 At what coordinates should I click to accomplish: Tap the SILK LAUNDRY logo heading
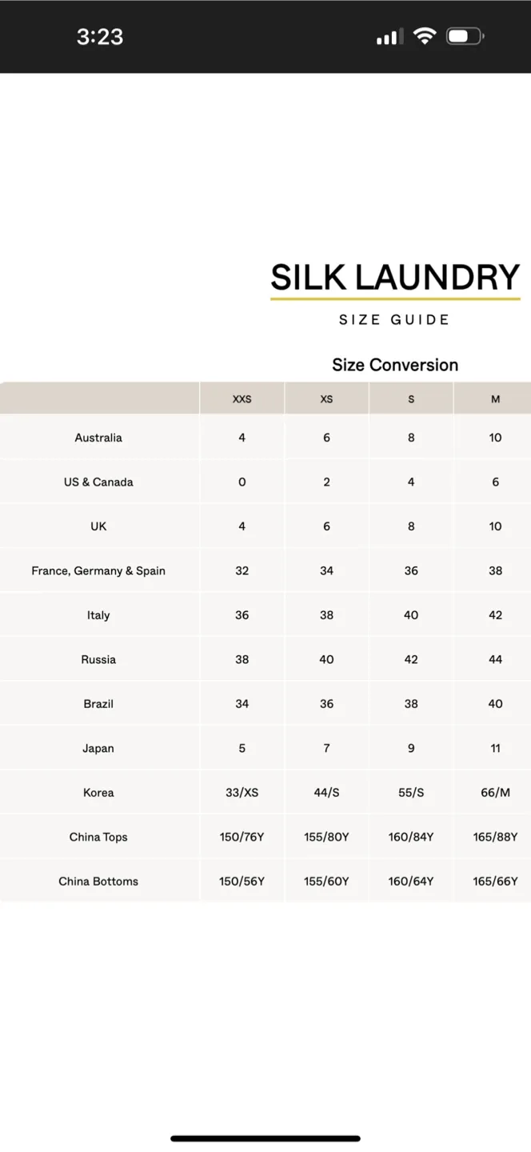[x=395, y=278]
